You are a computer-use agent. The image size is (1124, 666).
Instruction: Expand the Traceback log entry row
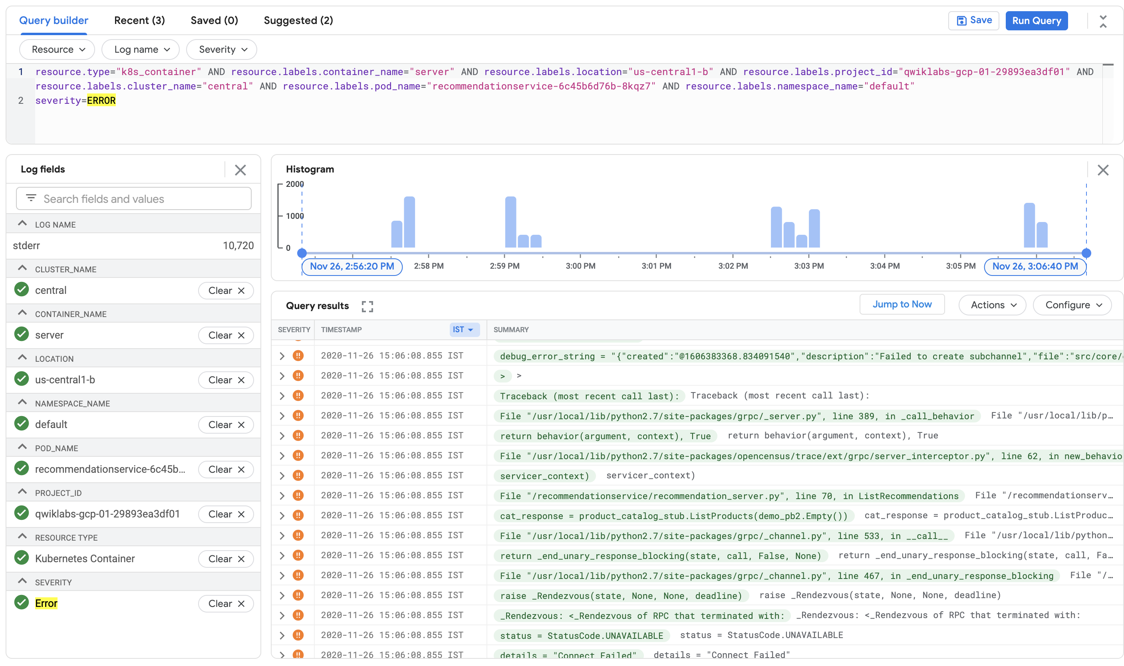click(x=282, y=396)
